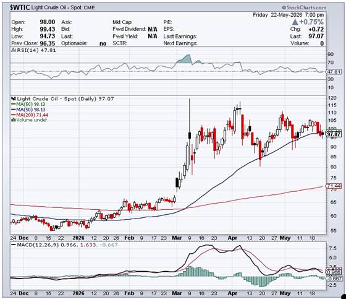Click the SCTR label

coord(120,43)
